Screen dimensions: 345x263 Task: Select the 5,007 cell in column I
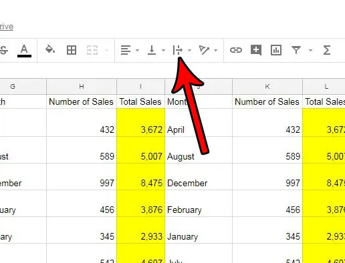pos(140,150)
